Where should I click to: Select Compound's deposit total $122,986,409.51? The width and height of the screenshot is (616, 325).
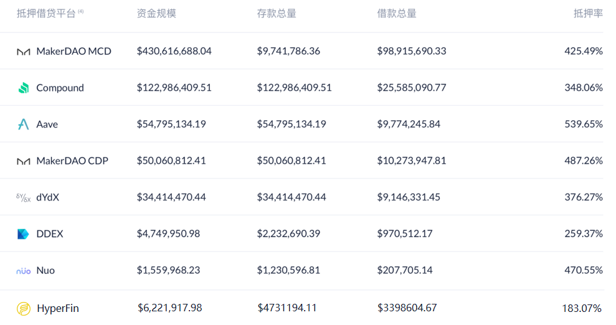click(x=294, y=88)
